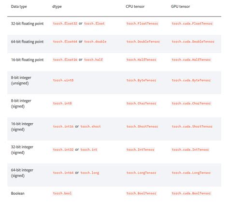Image resolution: width=229 pixels, height=203 pixels.
Task: Select the torch.float64 code label
Action: [x=65, y=42]
